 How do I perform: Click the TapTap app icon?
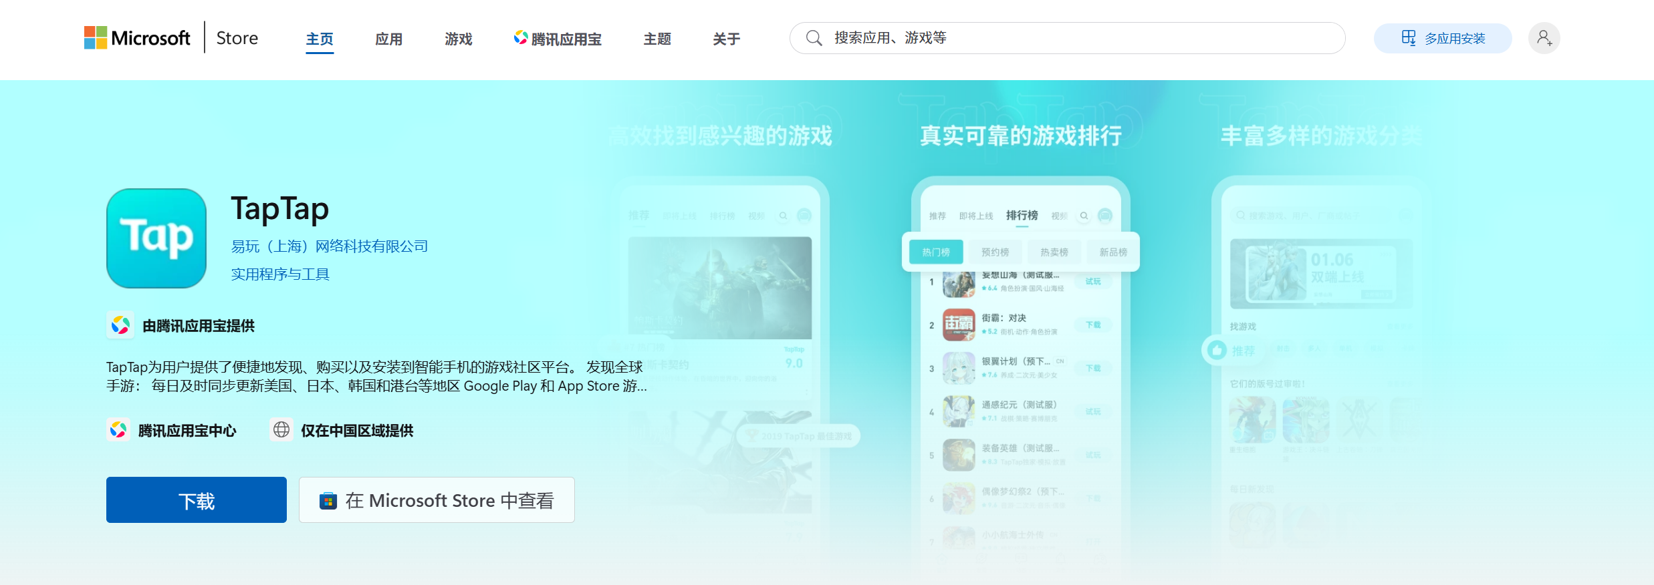click(156, 238)
